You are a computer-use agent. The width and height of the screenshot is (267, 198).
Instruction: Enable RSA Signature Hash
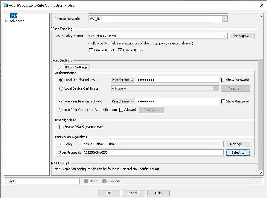tap(61, 127)
